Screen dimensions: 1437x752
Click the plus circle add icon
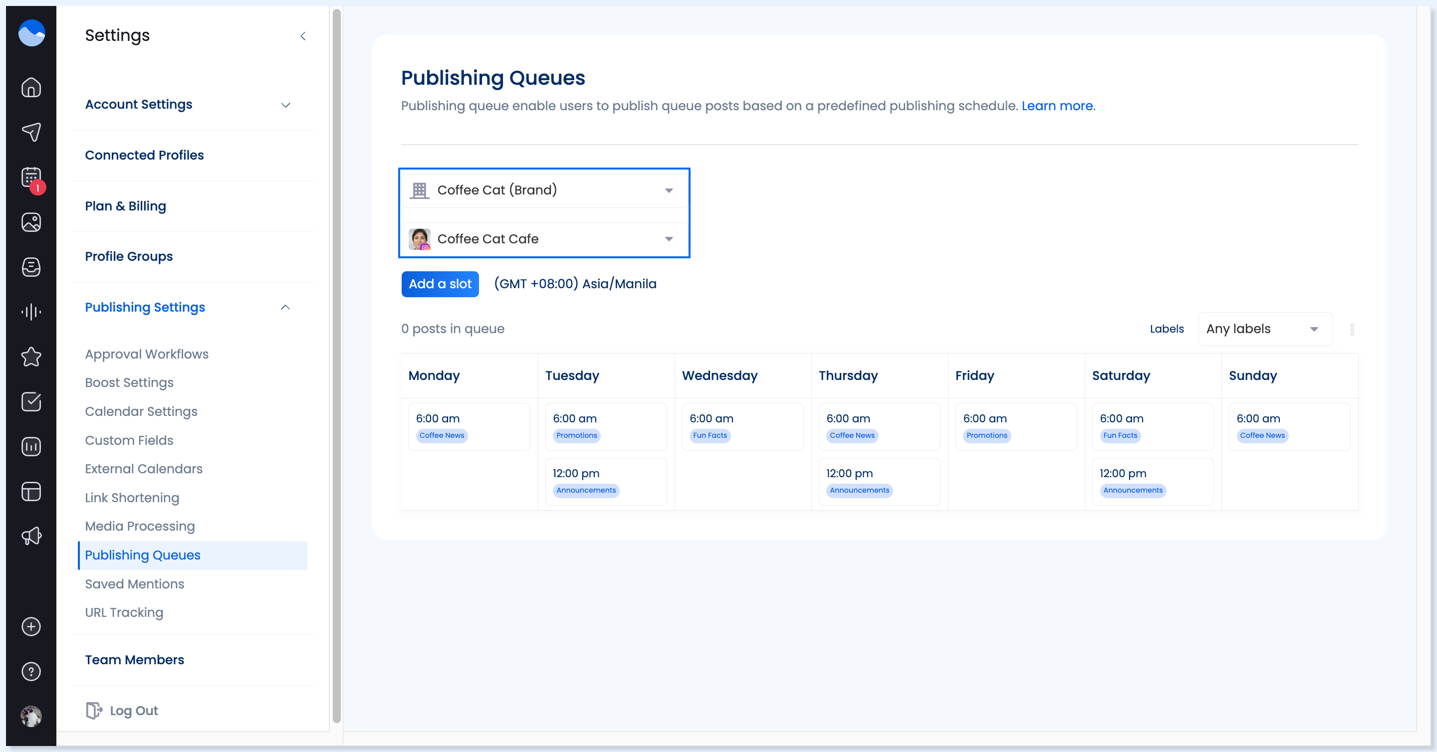click(x=31, y=626)
